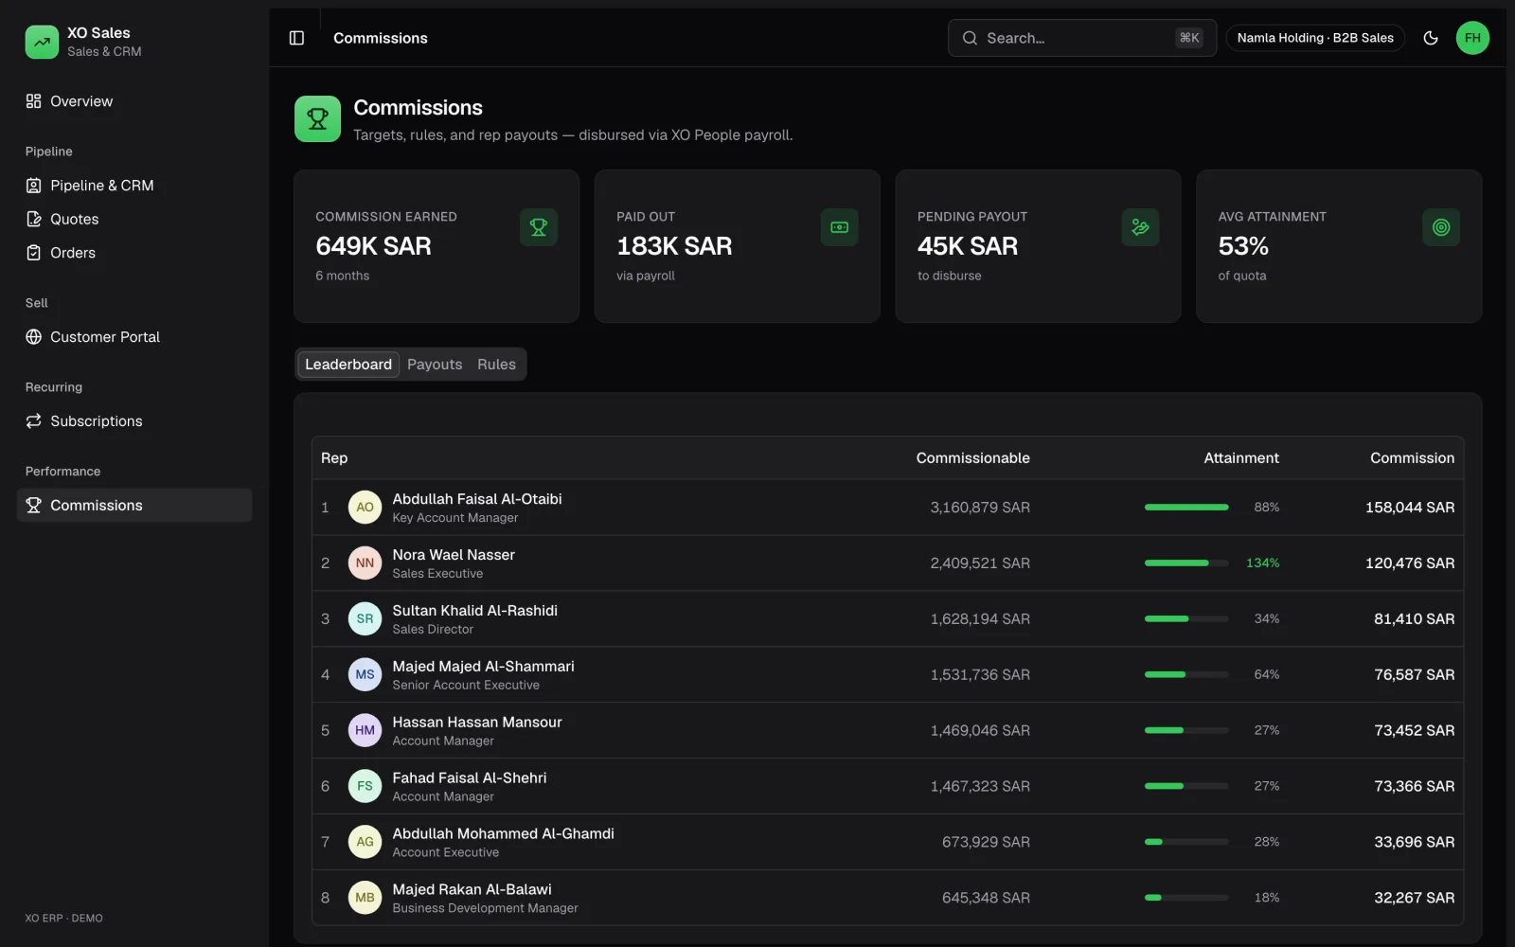Click the AO avatar for Abdullah Al-Otaibi
This screenshot has height=947, width=1515.
click(x=365, y=508)
